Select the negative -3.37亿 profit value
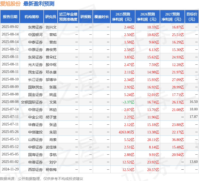Image resolution: width=199 pixels, height=181 pixels. [x=128, y=102]
